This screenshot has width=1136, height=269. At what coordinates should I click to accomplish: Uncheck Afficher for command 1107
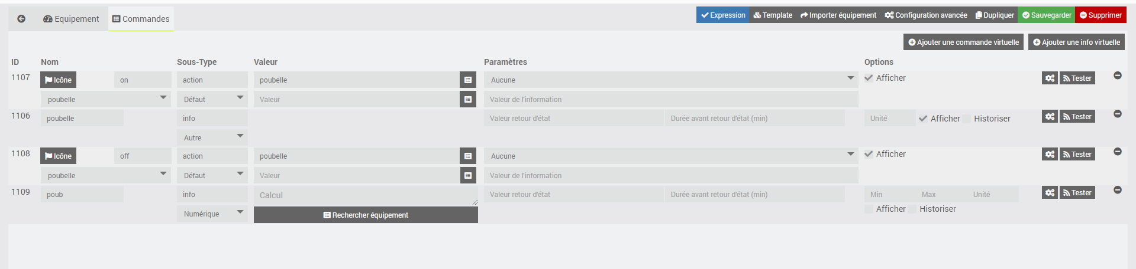[869, 78]
